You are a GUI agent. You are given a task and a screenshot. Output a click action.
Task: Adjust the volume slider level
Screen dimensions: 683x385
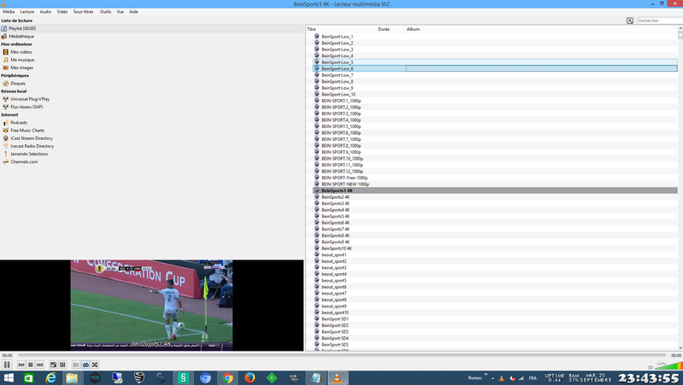point(668,366)
